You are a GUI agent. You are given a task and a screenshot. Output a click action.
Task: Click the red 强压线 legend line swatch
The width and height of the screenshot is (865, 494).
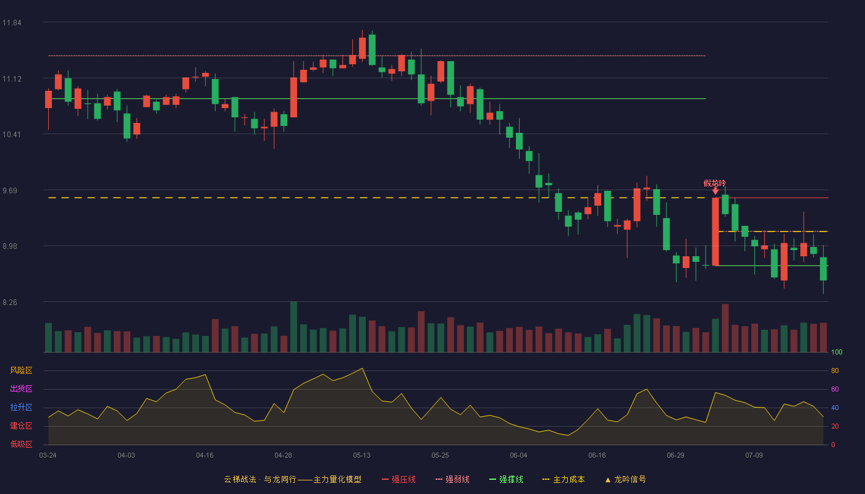[385, 479]
